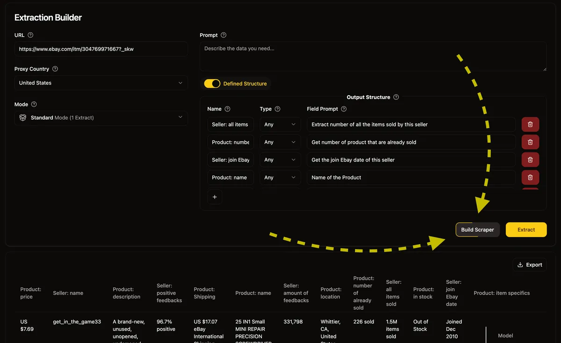The height and width of the screenshot is (343, 561).
Task: Click the help icon next to URL
Action: 31,35
